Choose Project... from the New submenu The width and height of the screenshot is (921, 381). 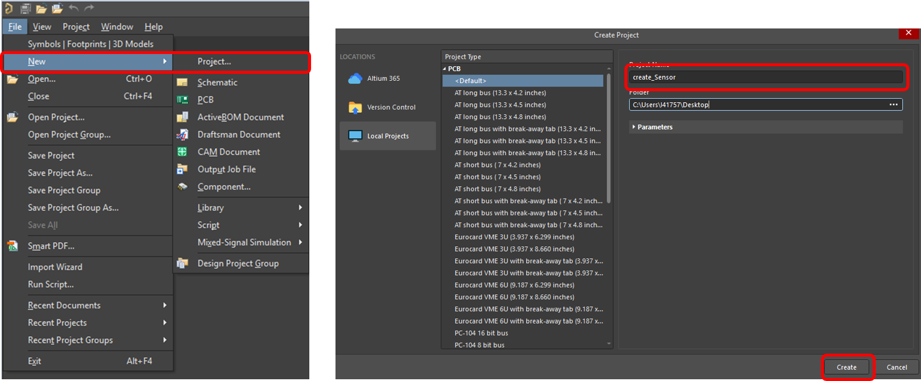coord(214,62)
